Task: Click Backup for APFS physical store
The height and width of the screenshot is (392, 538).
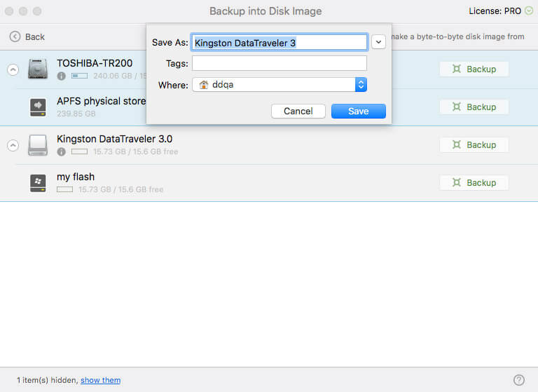Action: pos(474,107)
